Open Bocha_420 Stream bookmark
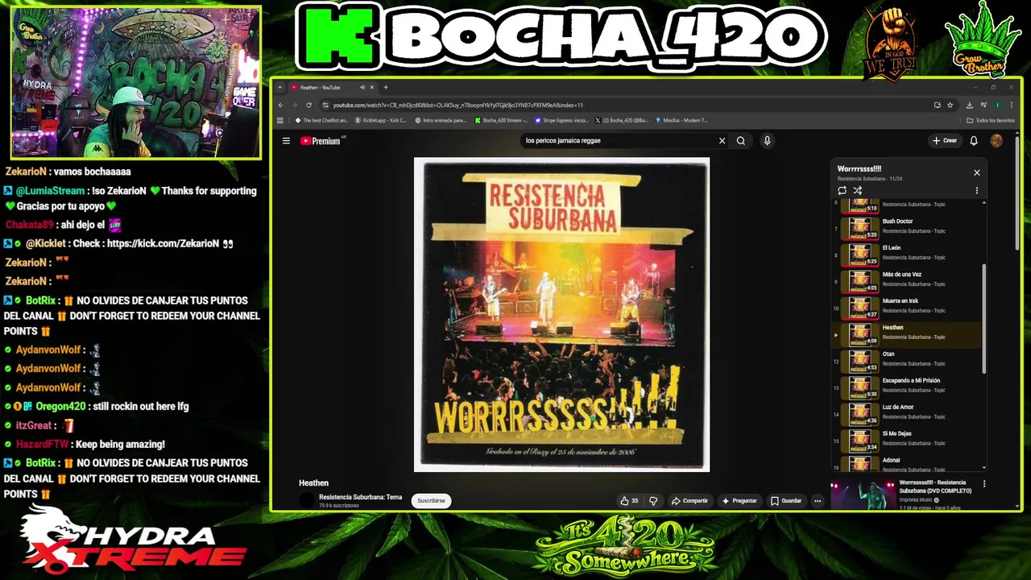 click(501, 121)
